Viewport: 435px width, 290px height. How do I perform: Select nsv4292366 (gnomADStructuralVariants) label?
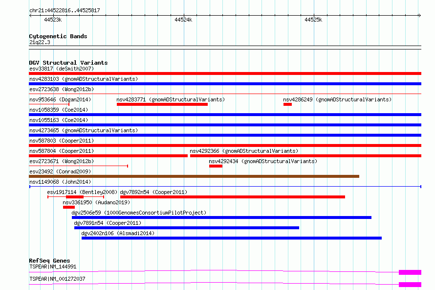tap(244, 151)
